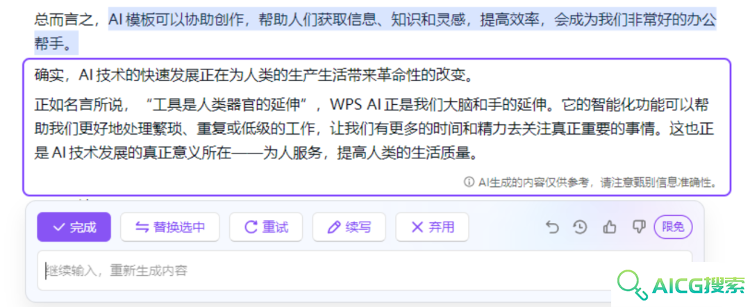Discard the AI result via 弃用

[432, 227]
